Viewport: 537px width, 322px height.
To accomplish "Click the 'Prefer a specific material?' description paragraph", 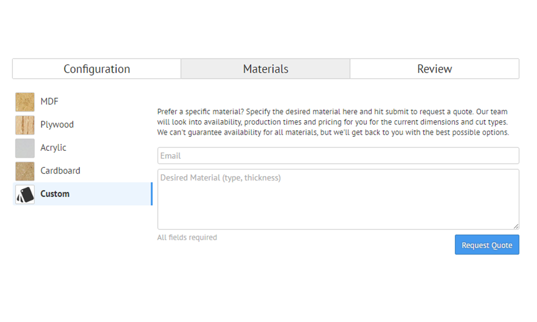I will pos(333,122).
